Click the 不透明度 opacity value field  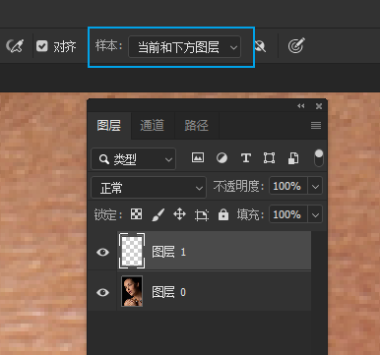(x=287, y=187)
